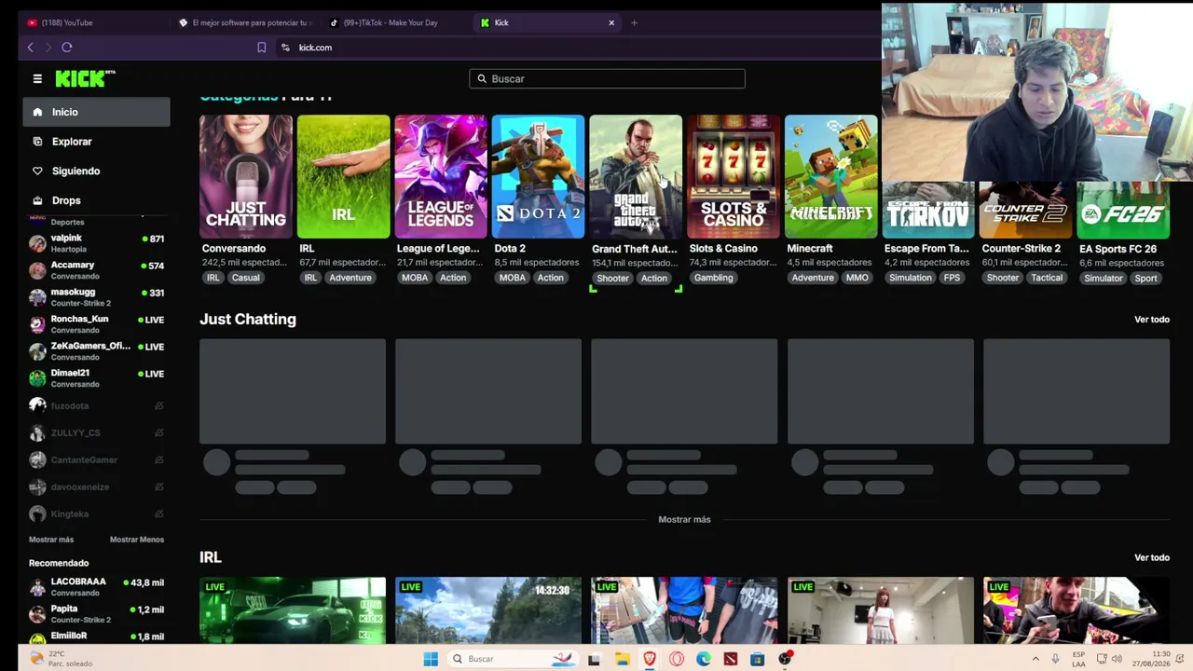Open Microsoft Edge from the taskbar
This screenshot has width=1193, height=671.
[x=704, y=659]
